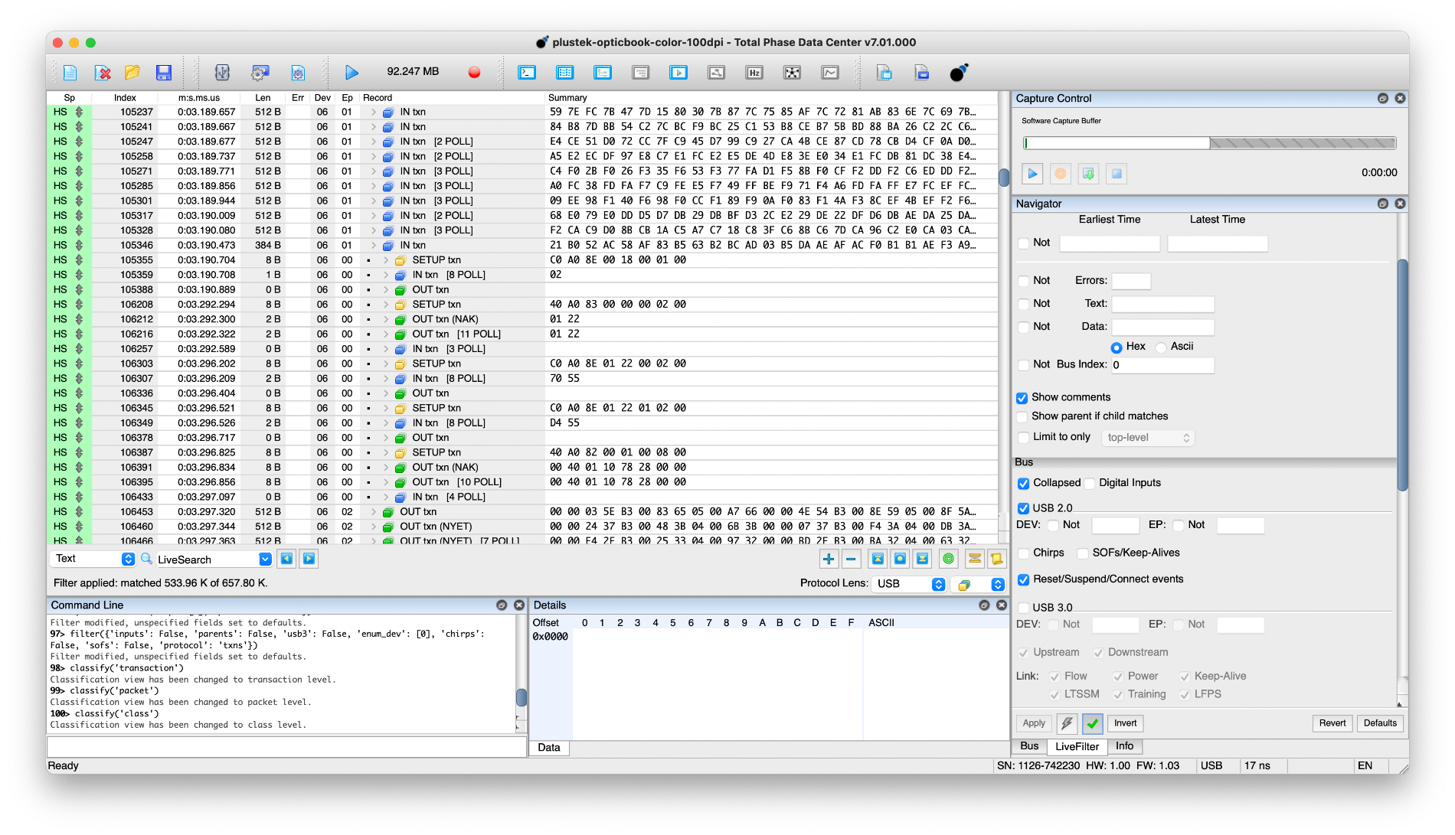Image resolution: width=1455 pixels, height=835 pixels.
Task: Click the scroll-to-bottom icon below the table
Action: coord(923,559)
